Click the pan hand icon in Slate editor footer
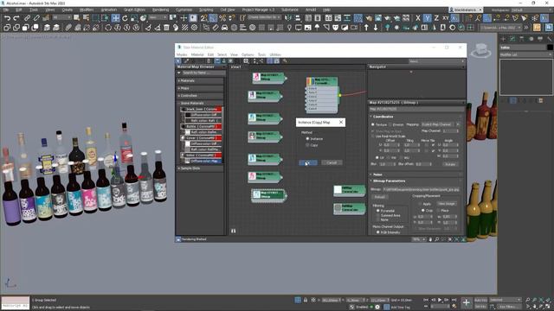Image resolution: width=554 pixels, height=311 pixels. 430,239
